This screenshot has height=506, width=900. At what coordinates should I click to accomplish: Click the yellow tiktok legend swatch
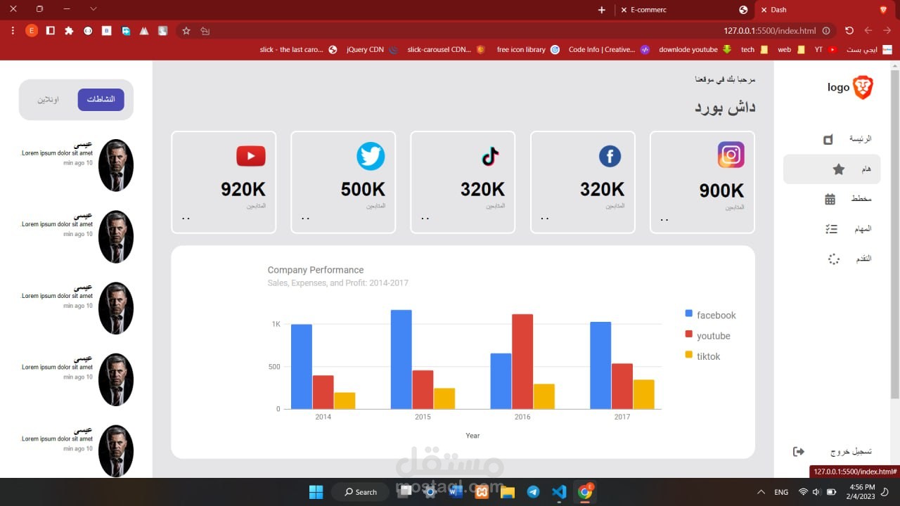[689, 354]
